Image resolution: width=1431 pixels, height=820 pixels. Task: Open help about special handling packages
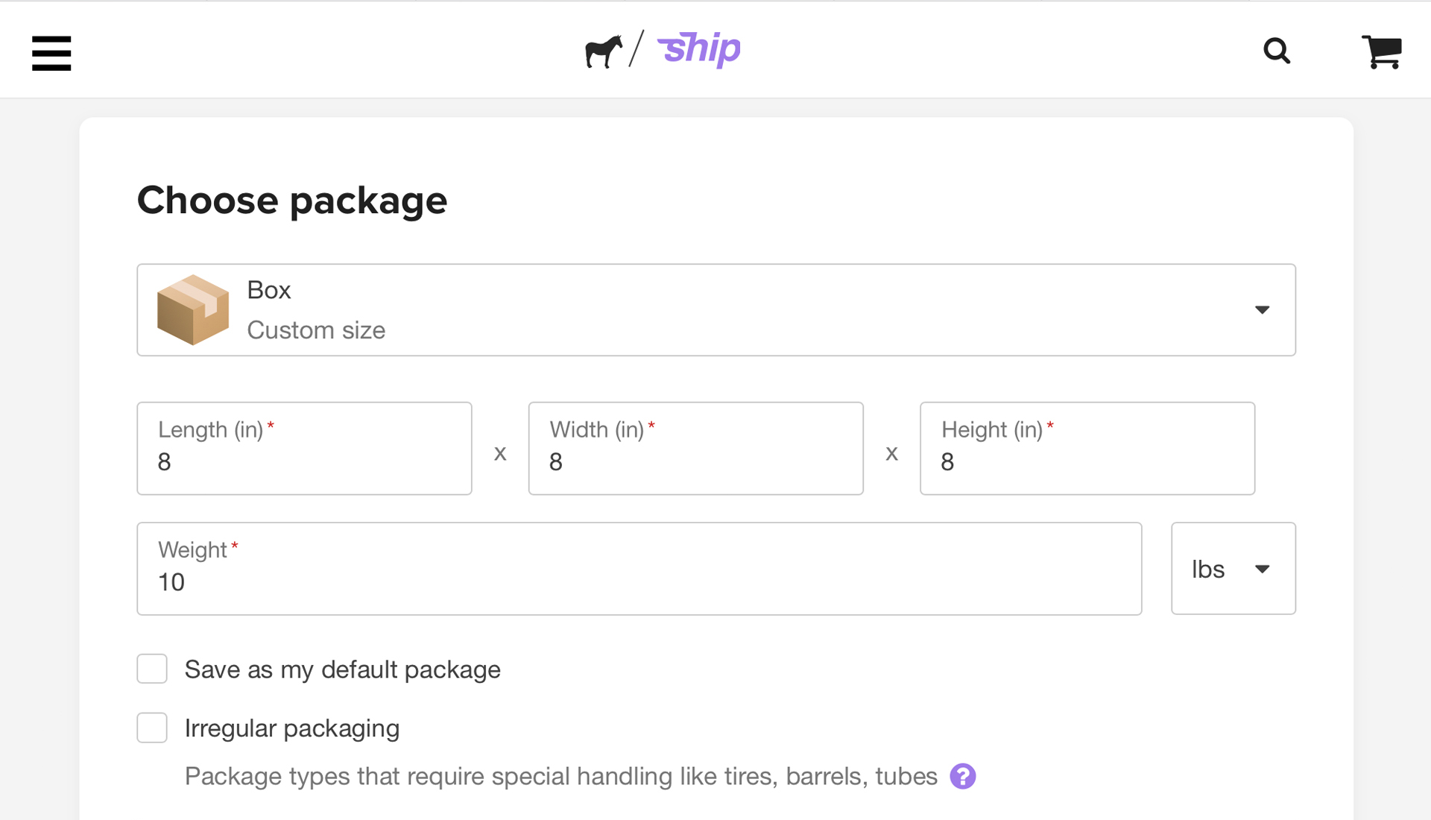[962, 776]
